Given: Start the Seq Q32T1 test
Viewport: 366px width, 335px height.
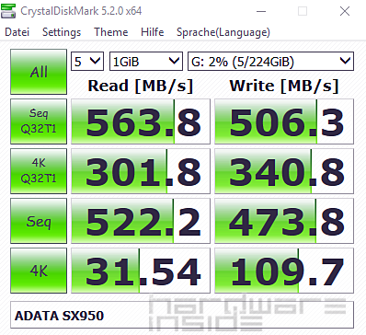Looking at the screenshot, I should [x=39, y=121].
